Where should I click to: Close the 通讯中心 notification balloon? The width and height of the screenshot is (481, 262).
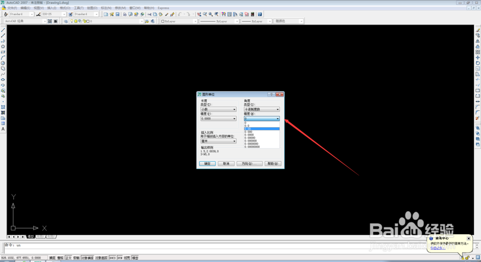click(x=468, y=238)
